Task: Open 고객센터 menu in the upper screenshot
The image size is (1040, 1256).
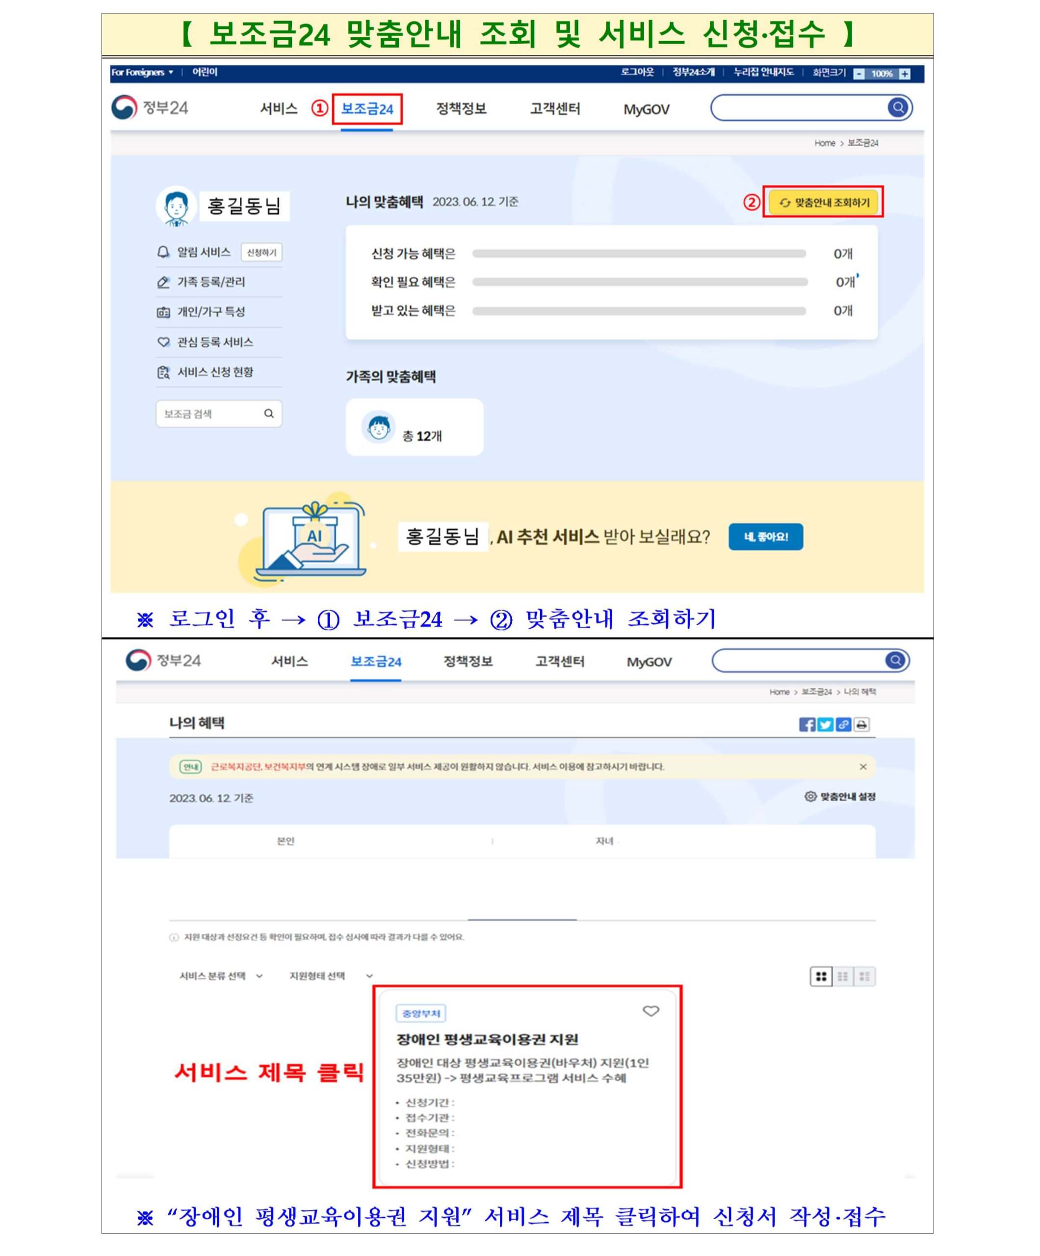Action: pyautogui.click(x=555, y=109)
